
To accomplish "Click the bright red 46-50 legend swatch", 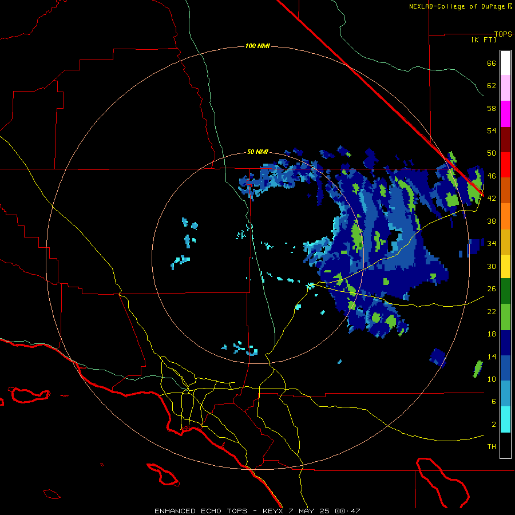I will (x=505, y=165).
